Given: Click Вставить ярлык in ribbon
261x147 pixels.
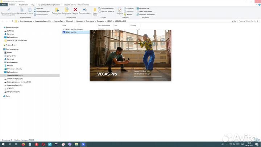Looking at the screenshot, I should click(41, 15).
